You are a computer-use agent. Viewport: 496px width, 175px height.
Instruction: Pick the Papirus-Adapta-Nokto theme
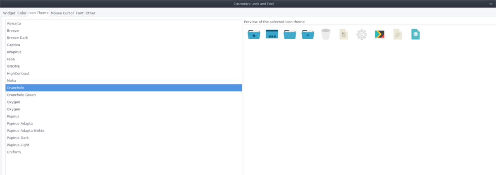click(124, 131)
